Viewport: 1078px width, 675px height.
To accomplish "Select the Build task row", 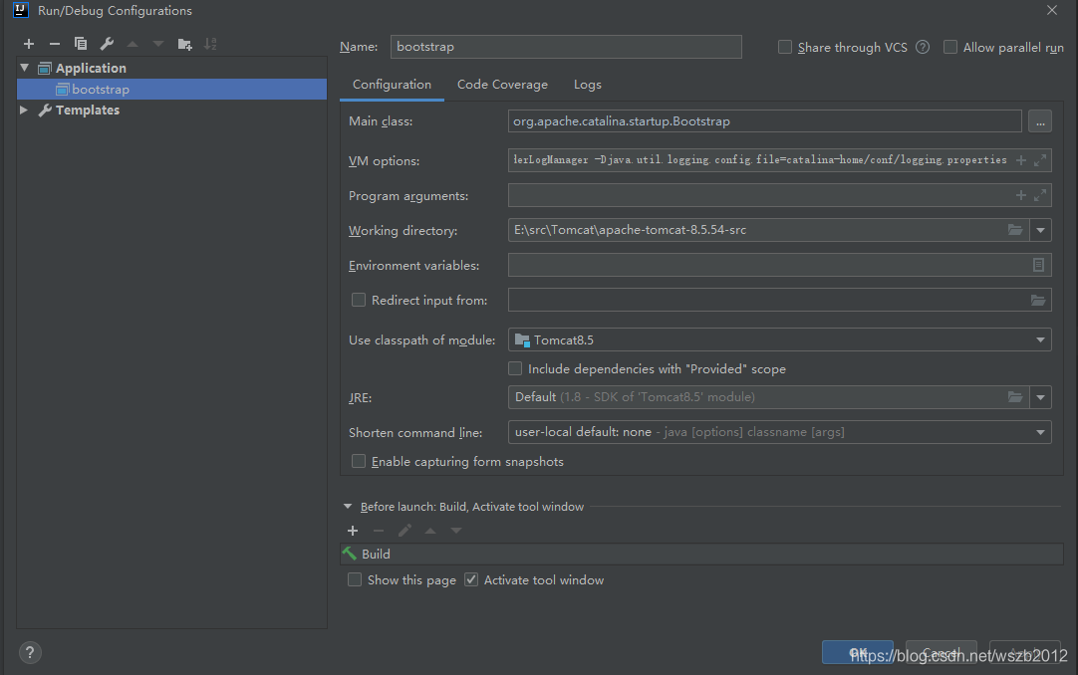I will (x=702, y=555).
